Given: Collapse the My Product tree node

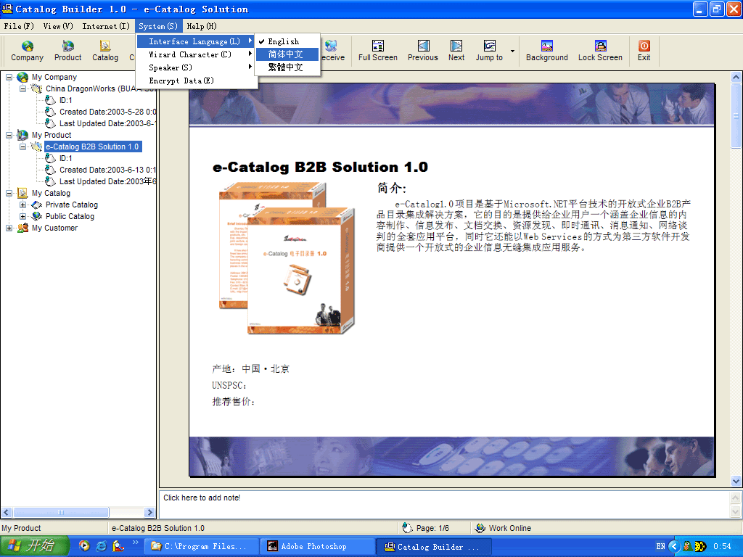Looking at the screenshot, I should (9, 135).
